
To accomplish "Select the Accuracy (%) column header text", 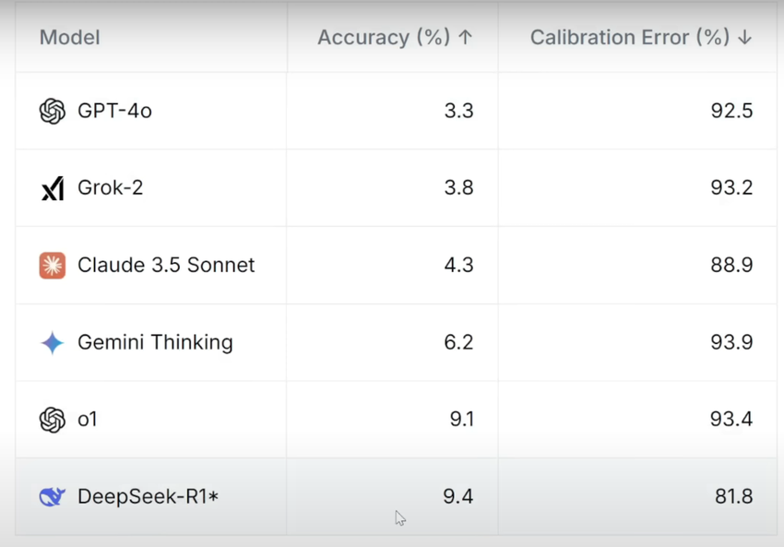I will pyautogui.click(x=384, y=38).
